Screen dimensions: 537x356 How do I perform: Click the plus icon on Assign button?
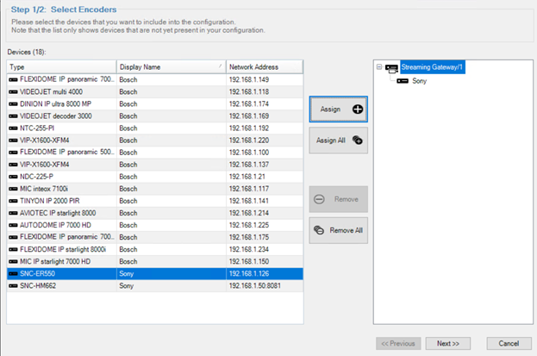click(x=358, y=109)
